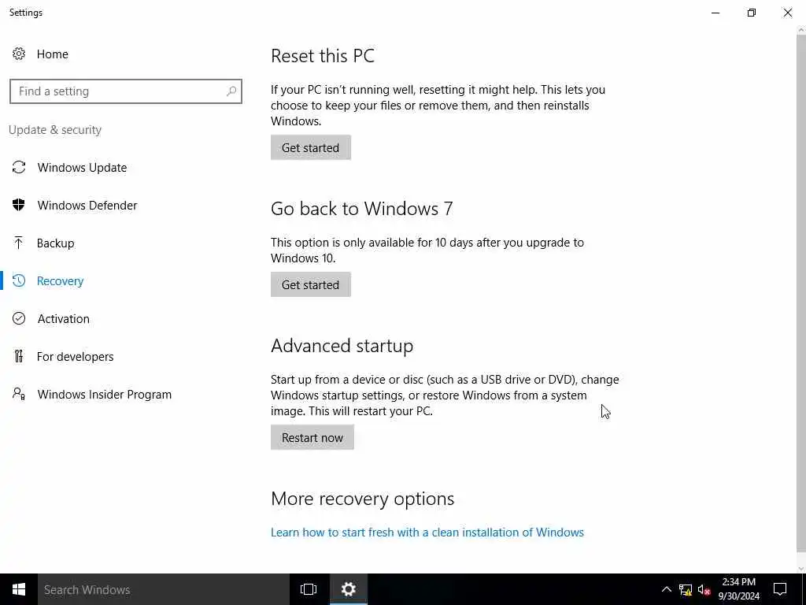Click the Activation checkmark icon
This screenshot has height=605, width=806.
click(x=19, y=318)
